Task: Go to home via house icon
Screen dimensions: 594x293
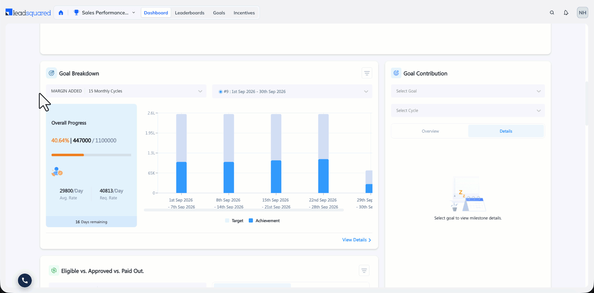Action: [x=61, y=13]
